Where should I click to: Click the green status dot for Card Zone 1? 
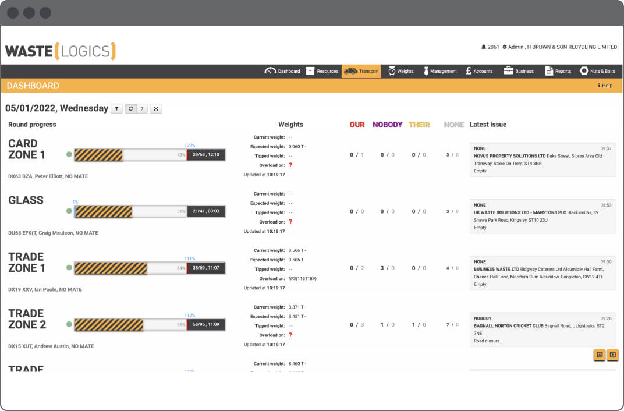point(69,155)
